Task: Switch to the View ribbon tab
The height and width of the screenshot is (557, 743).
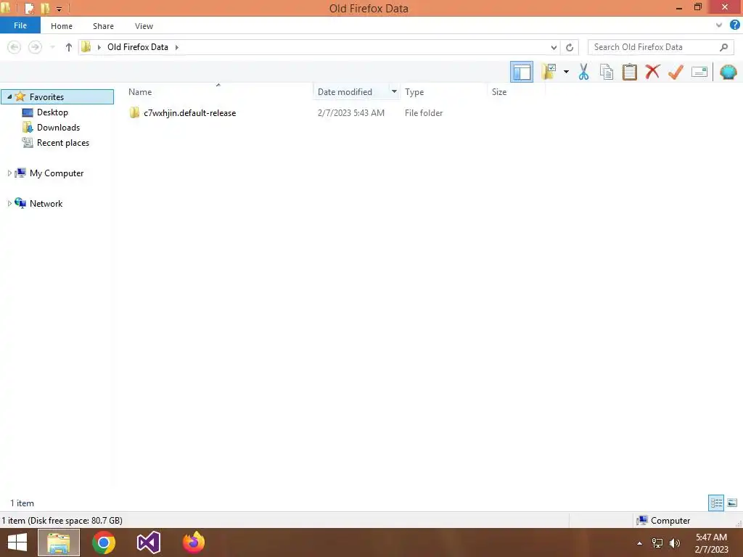Action: coord(144,26)
